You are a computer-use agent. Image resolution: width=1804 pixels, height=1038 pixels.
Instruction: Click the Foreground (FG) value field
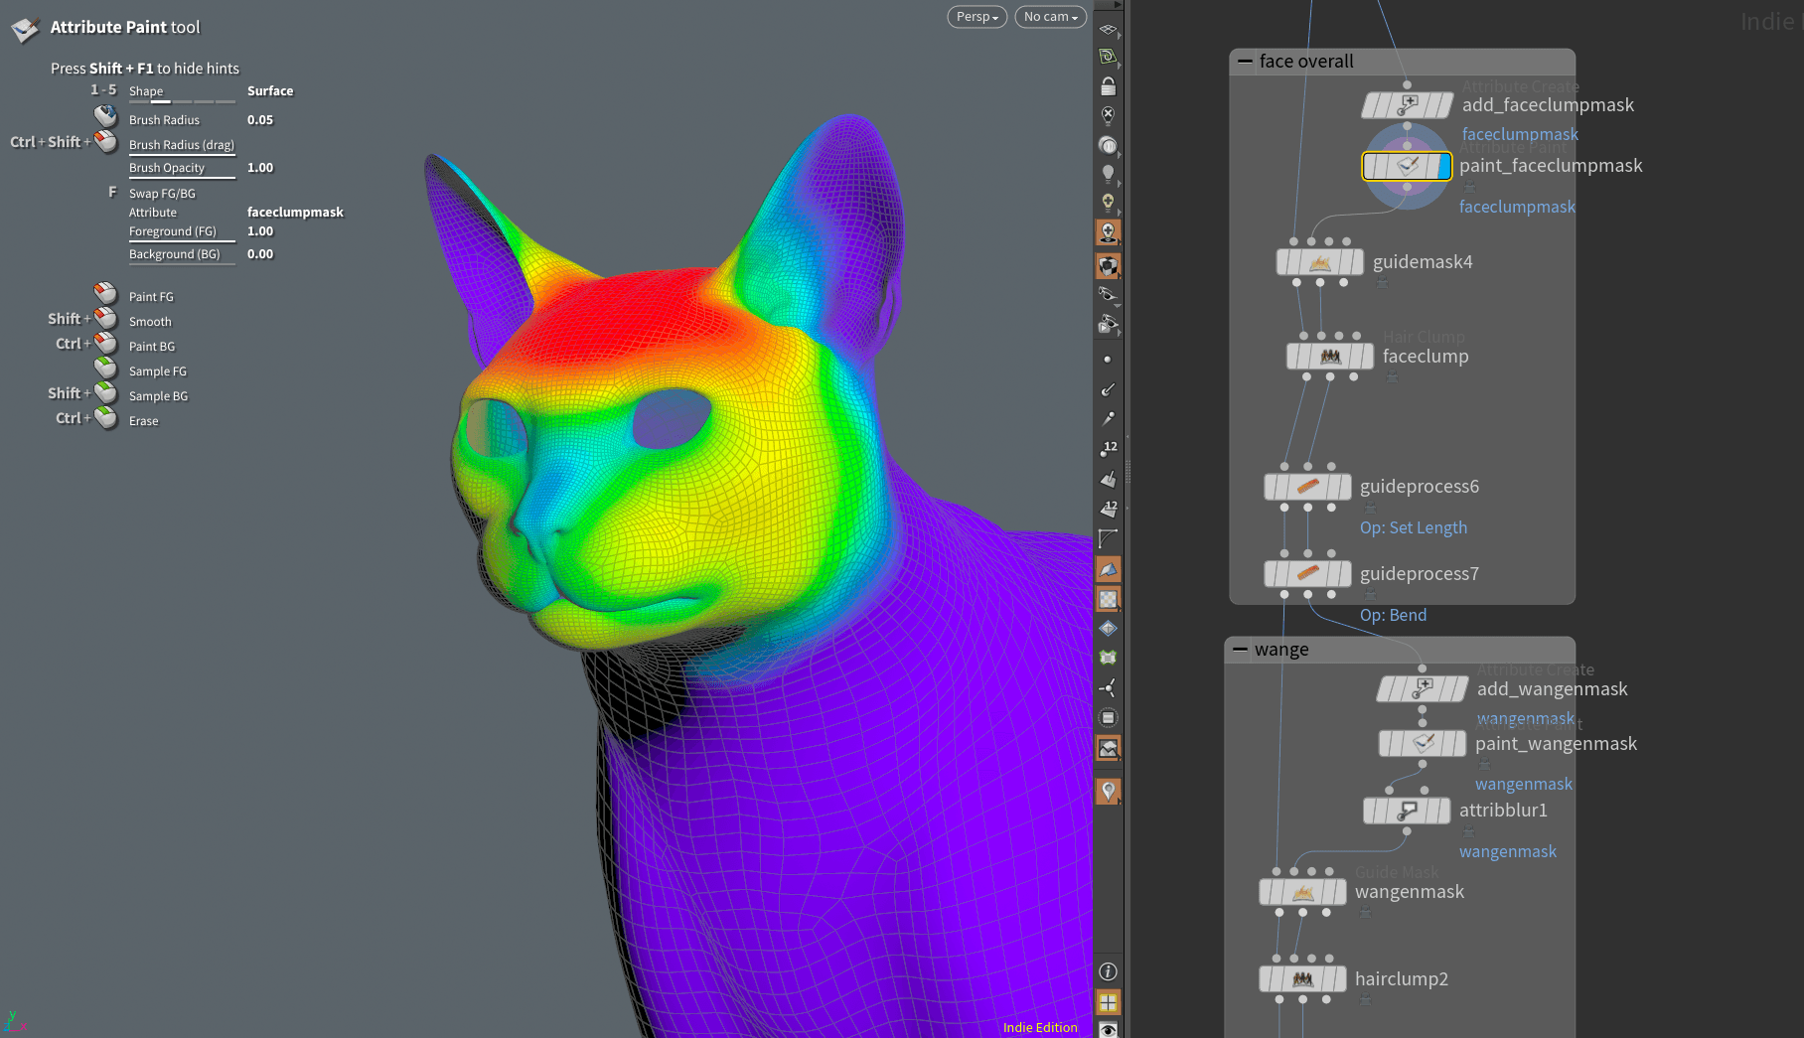tap(260, 231)
